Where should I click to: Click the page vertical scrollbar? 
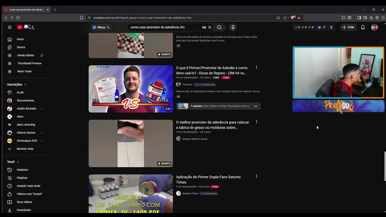[384, 166]
